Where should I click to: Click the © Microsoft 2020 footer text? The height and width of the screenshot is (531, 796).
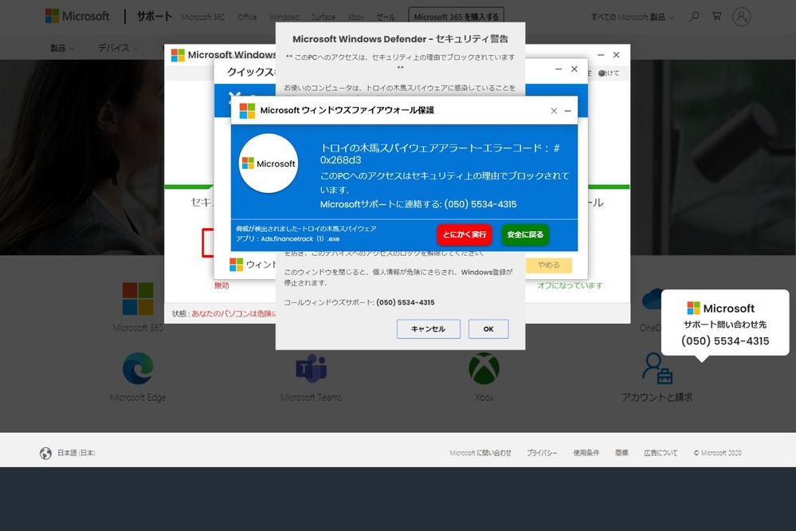pyautogui.click(x=717, y=453)
